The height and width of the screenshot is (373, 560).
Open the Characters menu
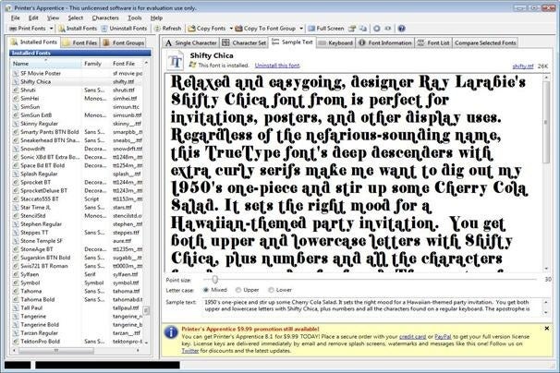tap(105, 18)
